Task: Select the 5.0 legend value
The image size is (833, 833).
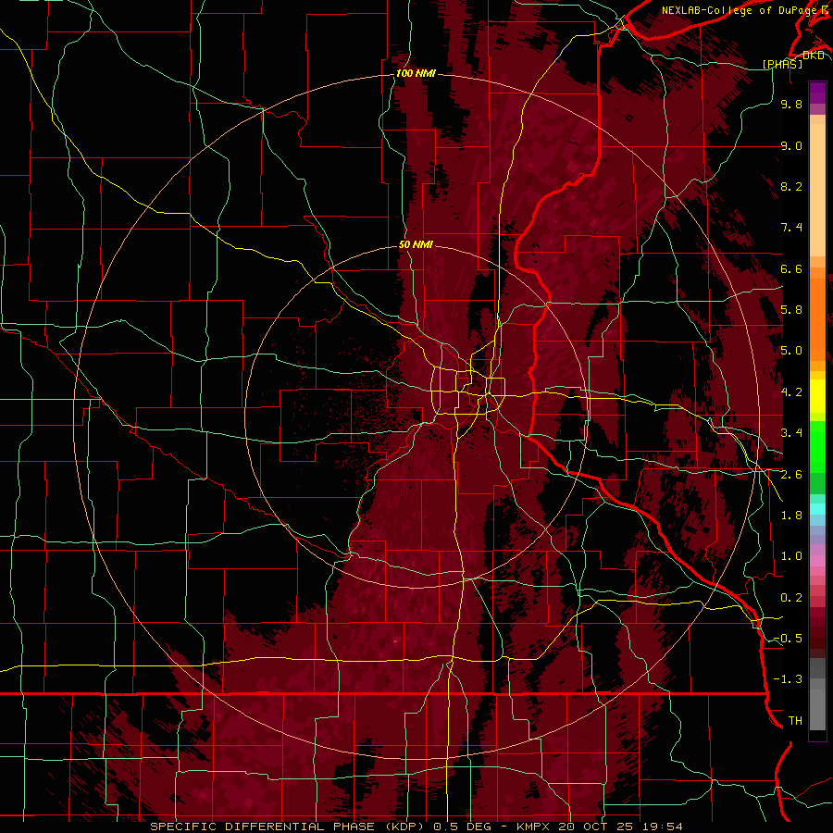Action: [x=791, y=351]
